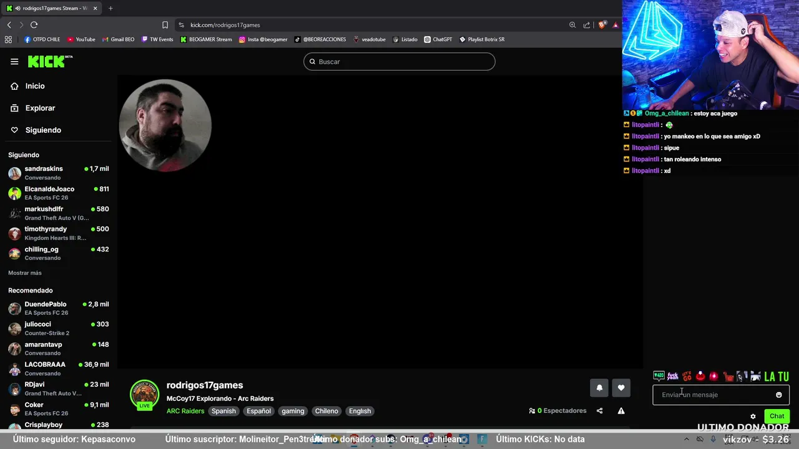Open the apps grid in the bookmarks bar
Image resolution: width=799 pixels, height=449 pixels.
[x=8, y=39]
